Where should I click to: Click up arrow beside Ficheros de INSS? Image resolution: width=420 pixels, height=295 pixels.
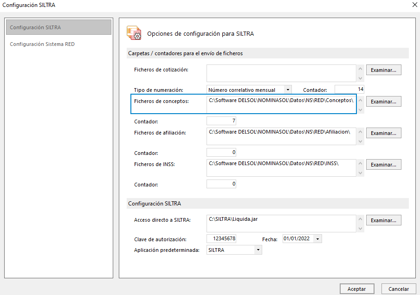(x=361, y=163)
